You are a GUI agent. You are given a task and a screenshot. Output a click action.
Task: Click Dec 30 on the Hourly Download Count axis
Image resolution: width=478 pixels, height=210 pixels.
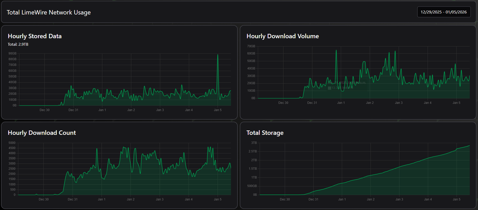point(43,199)
